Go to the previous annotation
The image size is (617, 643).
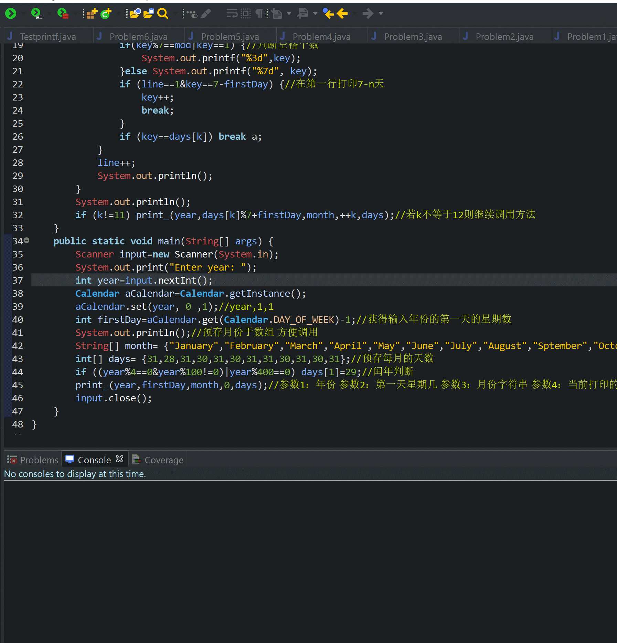coord(303,13)
